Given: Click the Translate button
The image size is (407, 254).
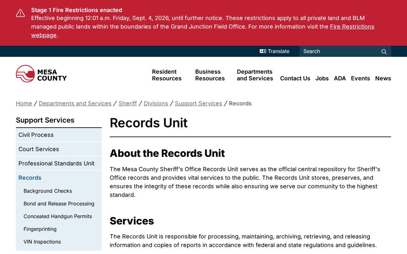Looking at the screenshot, I should point(274,51).
